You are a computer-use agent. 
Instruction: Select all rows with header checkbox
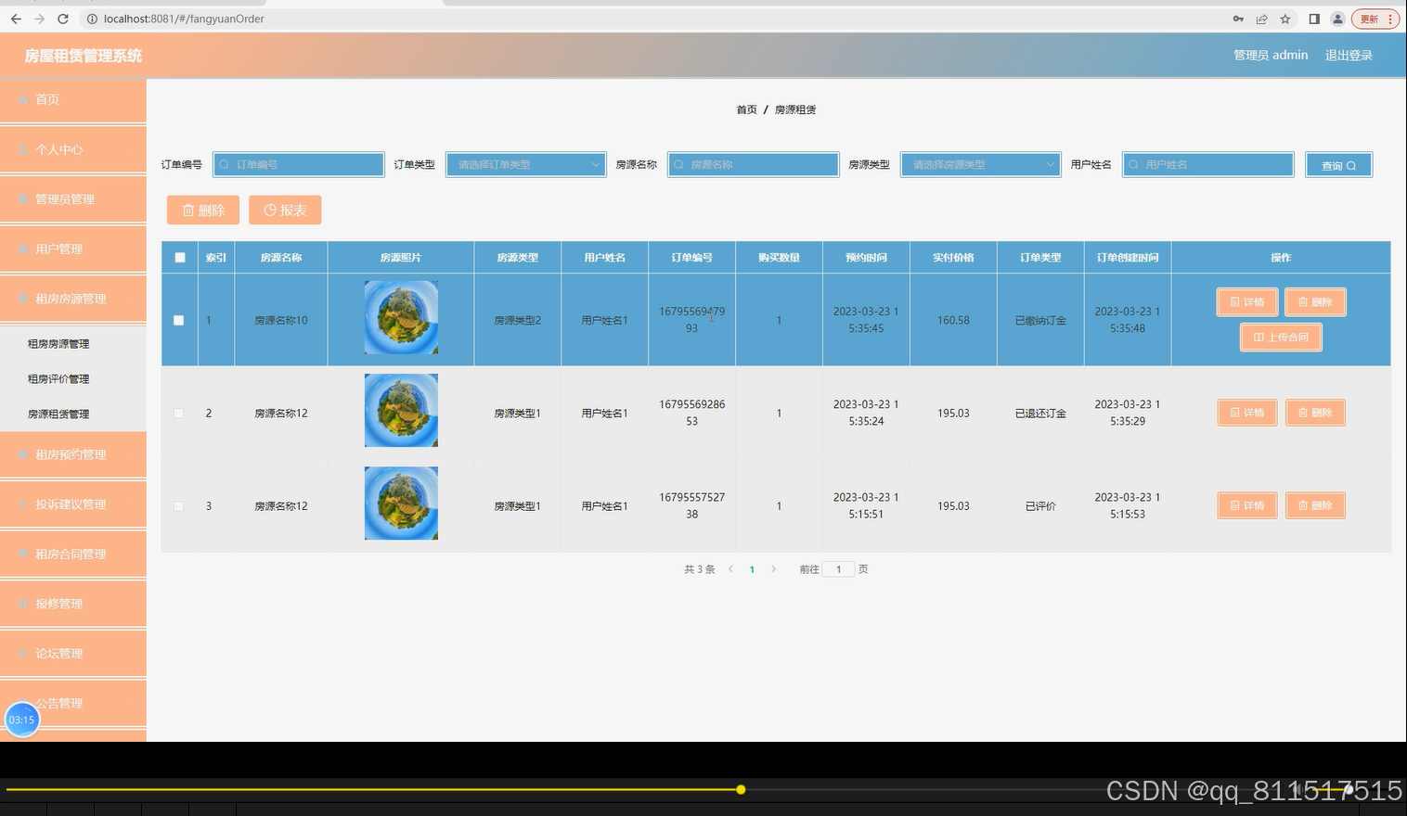(x=180, y=258)
